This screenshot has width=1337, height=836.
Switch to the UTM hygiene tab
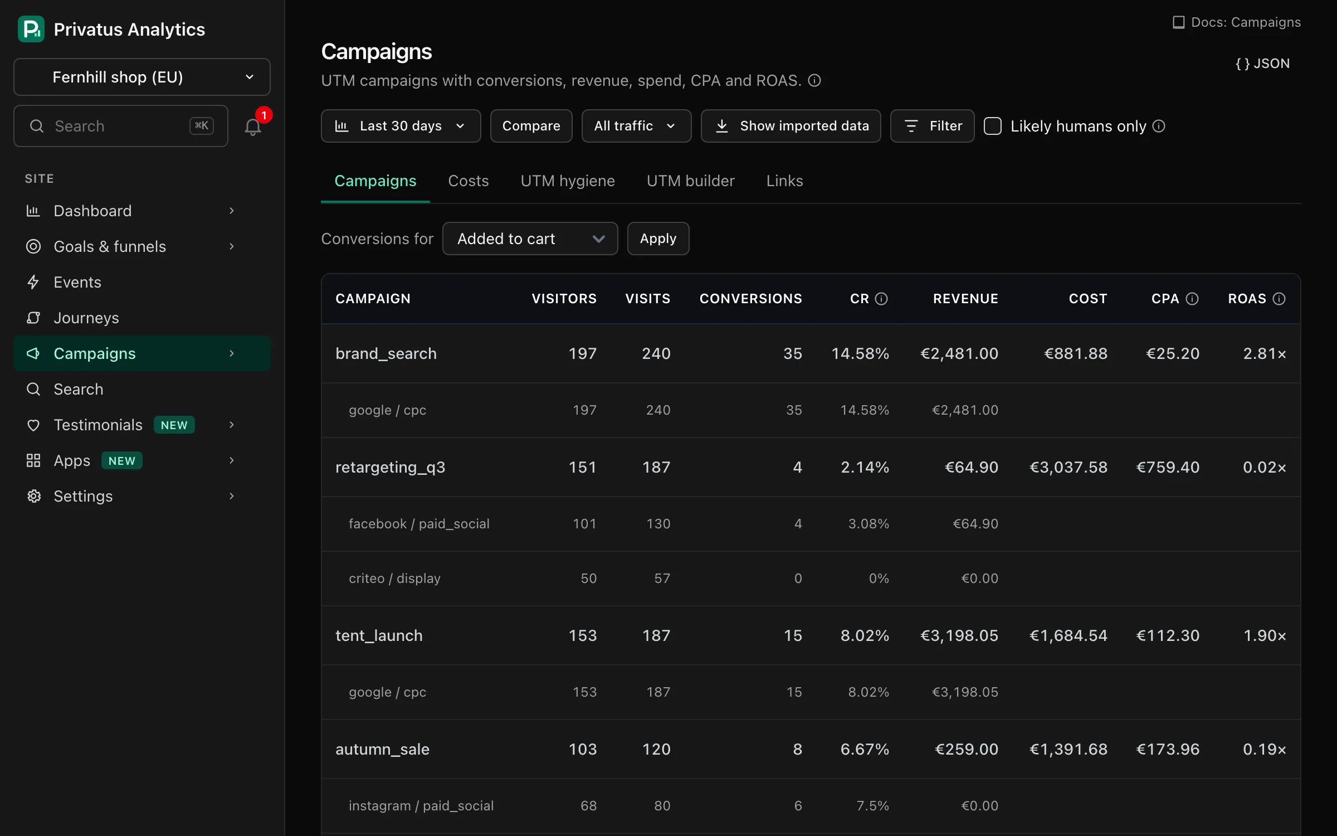[x=568, y=181]
